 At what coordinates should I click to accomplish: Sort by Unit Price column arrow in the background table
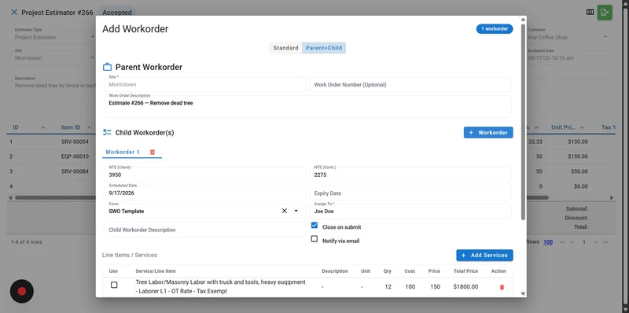click(582, 127)
